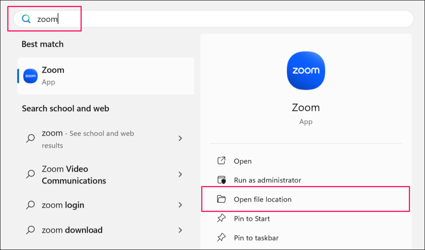Click the Run as administrator shield icon
The height and width of the screenshot is (250, 425).
[x=222, y=180]
